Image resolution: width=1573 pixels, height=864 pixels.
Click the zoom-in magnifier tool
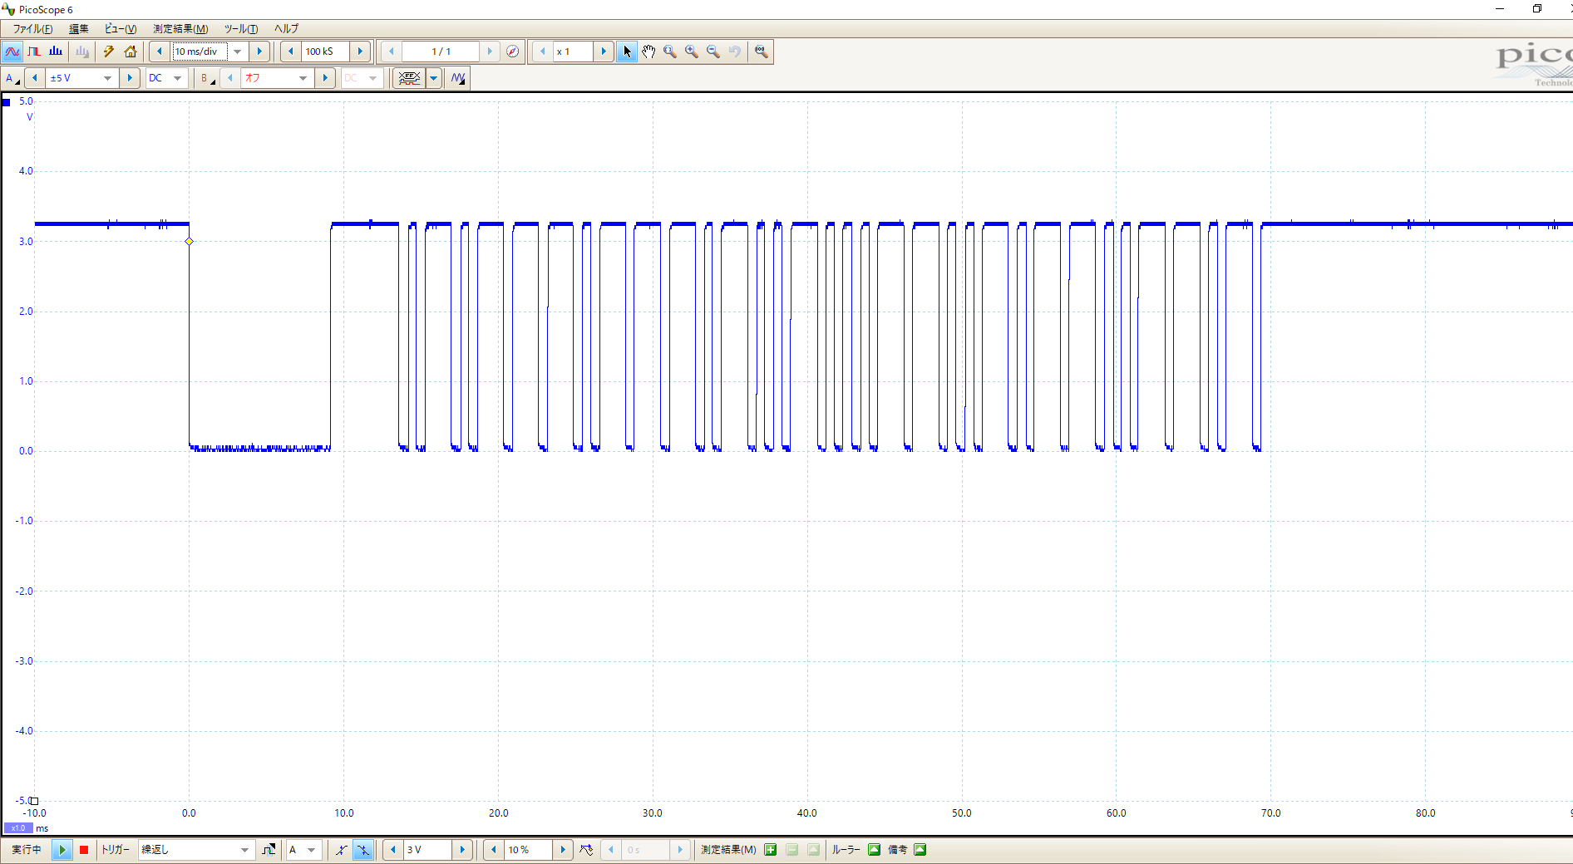[692, 52]
